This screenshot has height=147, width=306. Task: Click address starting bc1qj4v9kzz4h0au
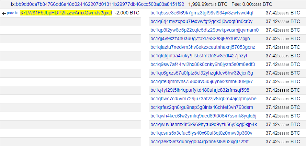pos(200,38)
